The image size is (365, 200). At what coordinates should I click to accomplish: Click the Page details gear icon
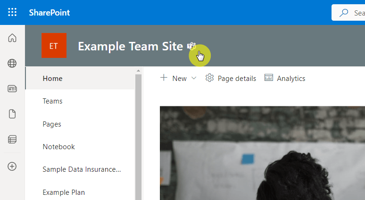(x=209, y=78)
